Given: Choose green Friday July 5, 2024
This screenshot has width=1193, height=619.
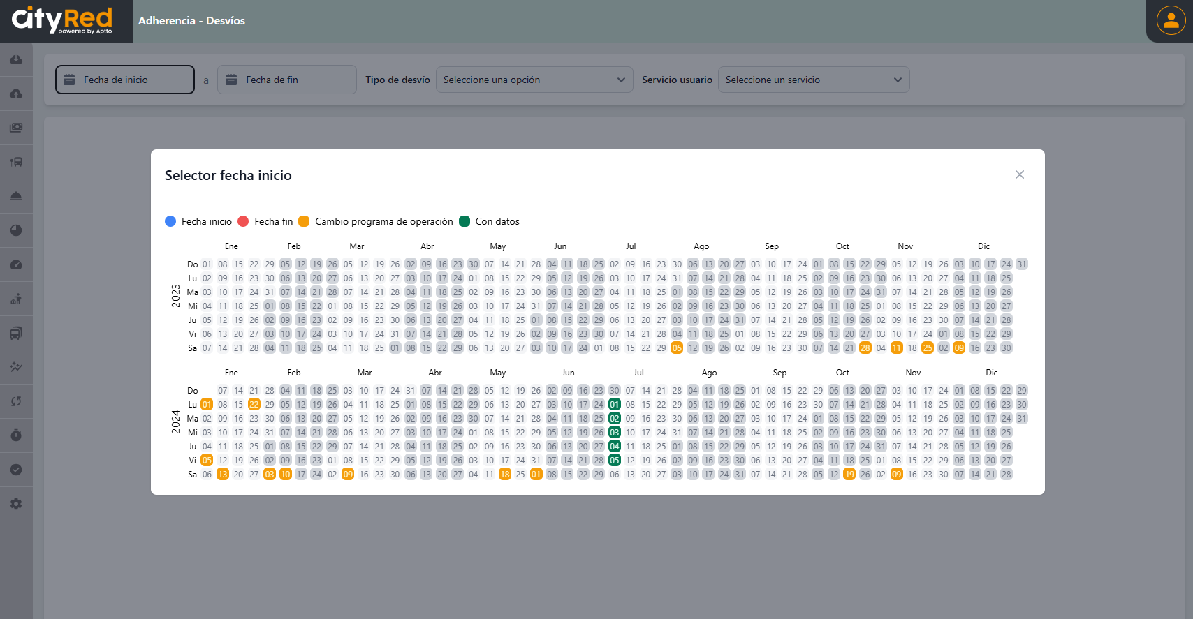Looking at the screenshot, I should (614, 461).
